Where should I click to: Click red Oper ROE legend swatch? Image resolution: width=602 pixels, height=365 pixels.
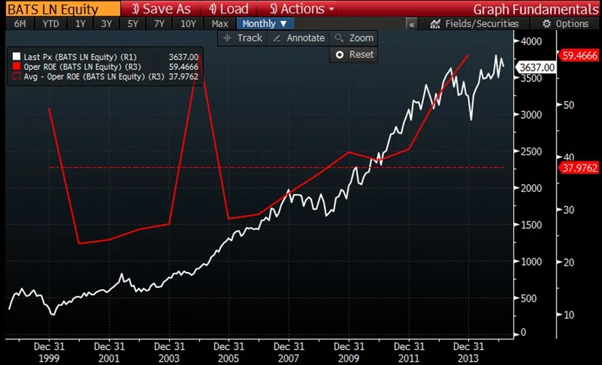pyautogui.click(x=15, y=68)
